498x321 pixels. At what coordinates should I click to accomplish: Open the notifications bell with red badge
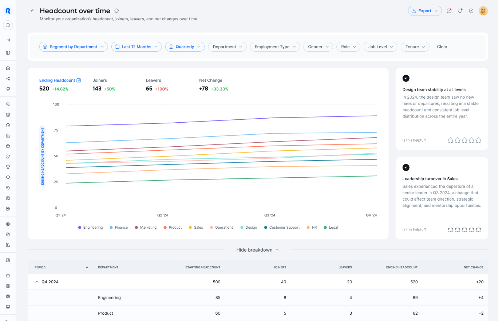pyautogui.click(x=460, y=11)
